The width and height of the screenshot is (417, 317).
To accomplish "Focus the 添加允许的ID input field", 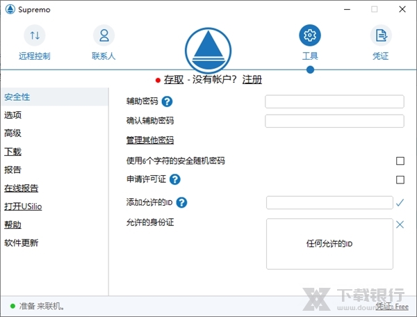I will [x=329, y=203].
